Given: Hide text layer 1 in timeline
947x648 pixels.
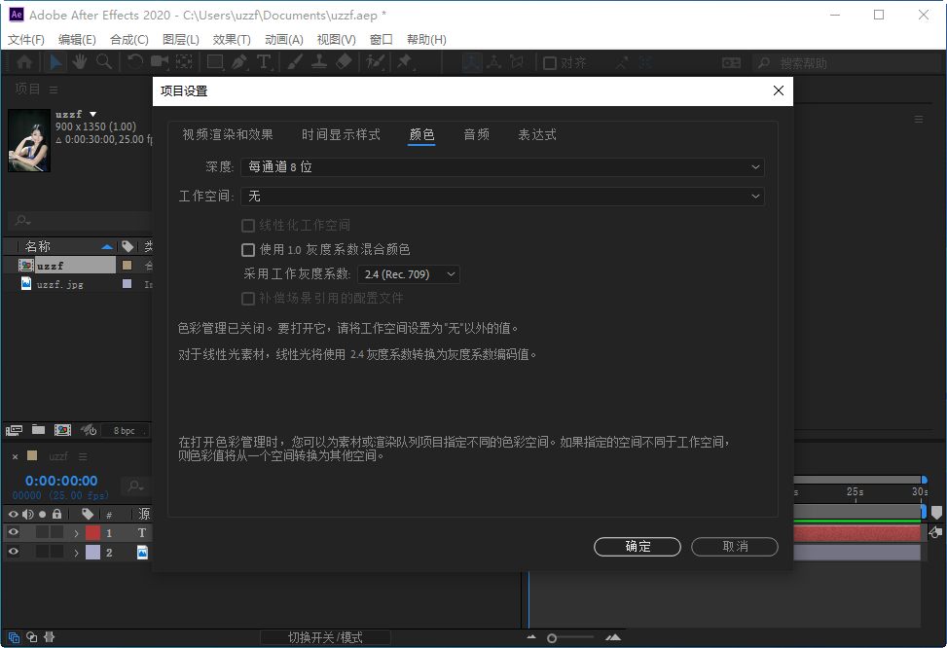Looking at the screenshot, I should (13, 532).
